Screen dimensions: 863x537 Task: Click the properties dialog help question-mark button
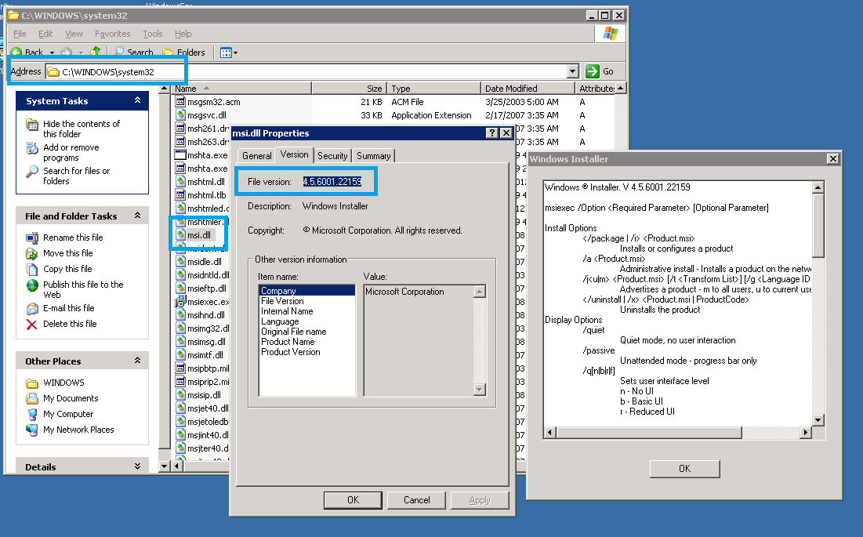491,133
